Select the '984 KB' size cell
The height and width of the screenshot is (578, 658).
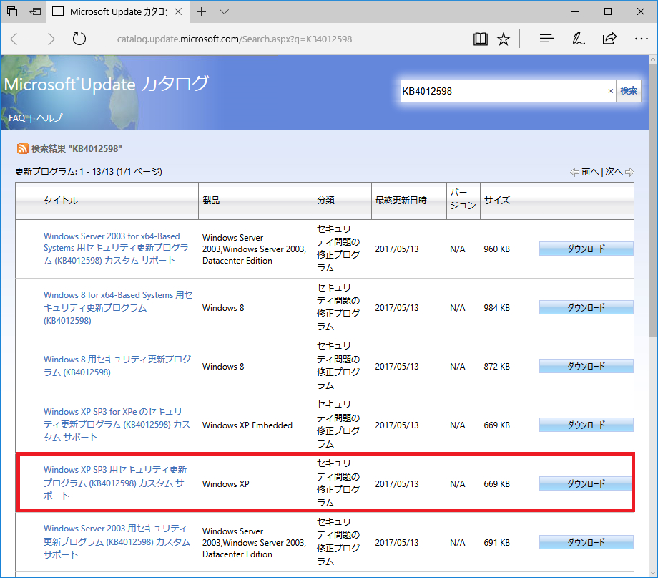496,308
